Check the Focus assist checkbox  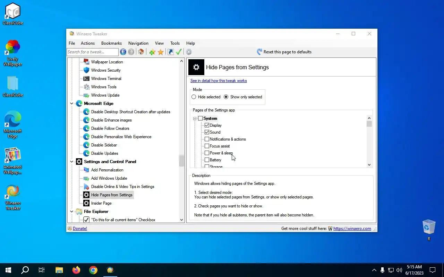207,146
